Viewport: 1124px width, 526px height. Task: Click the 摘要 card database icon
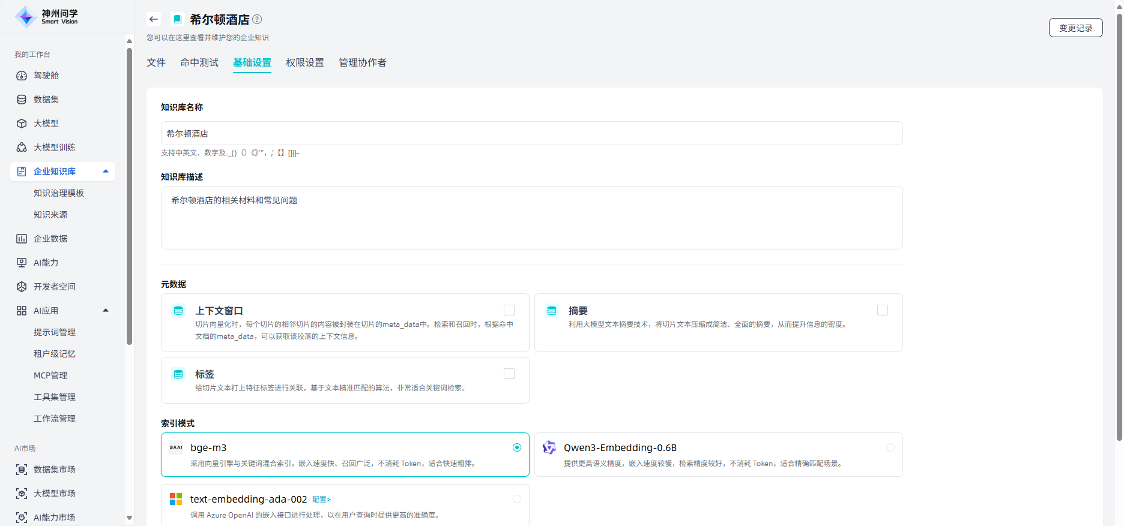552,311
